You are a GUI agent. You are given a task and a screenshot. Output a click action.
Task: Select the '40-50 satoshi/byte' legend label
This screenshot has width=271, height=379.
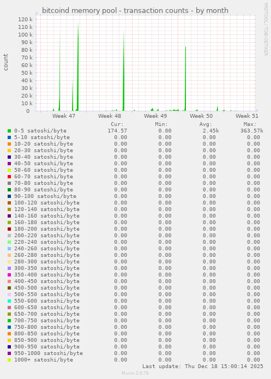pos(44,164)
